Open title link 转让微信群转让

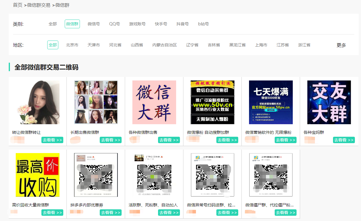(27, 132)
